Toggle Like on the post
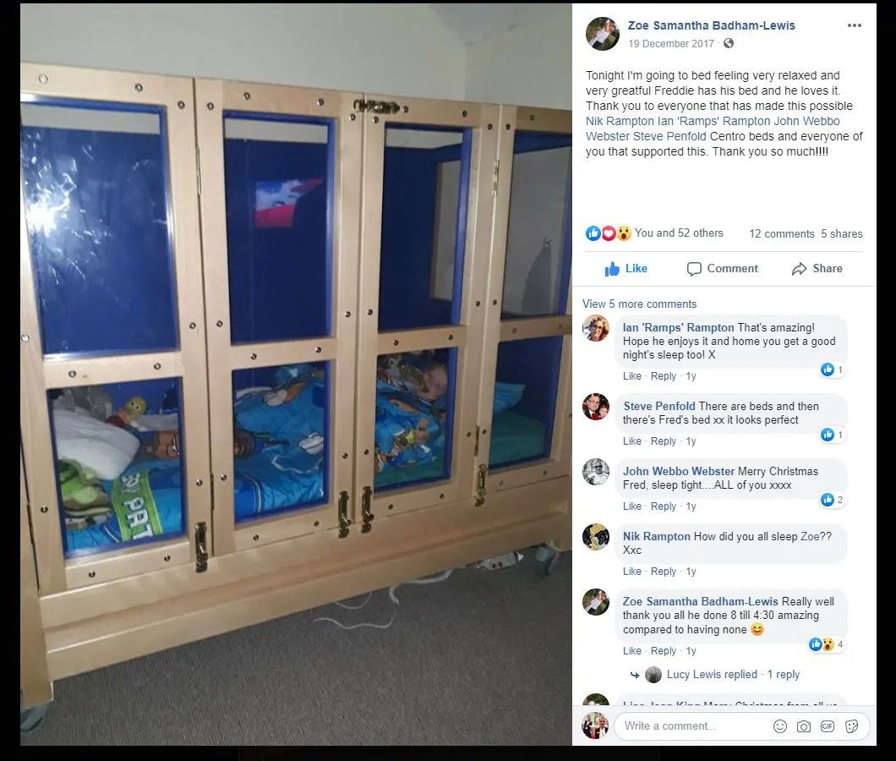Image resolution: width=896 pixels, height=761 pixels. point(626,269)
